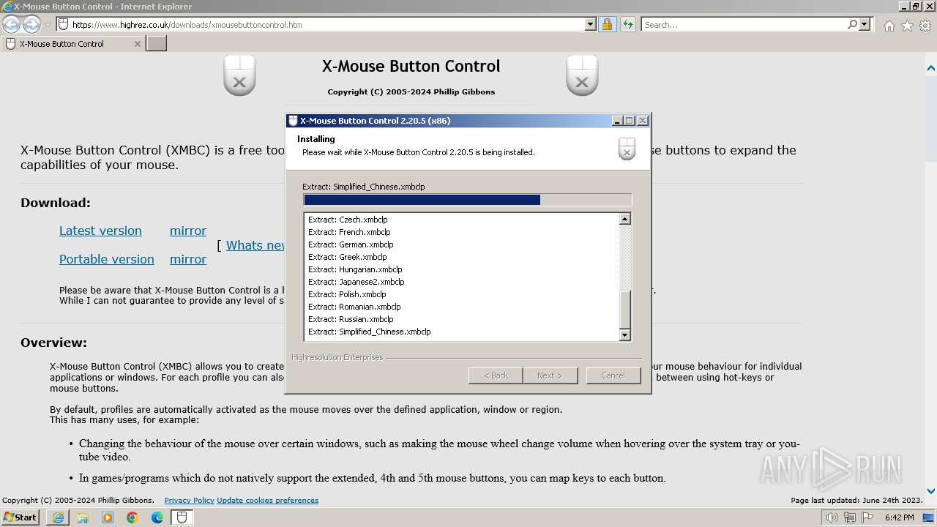Click installer title bar shield icon

point(293,121)
